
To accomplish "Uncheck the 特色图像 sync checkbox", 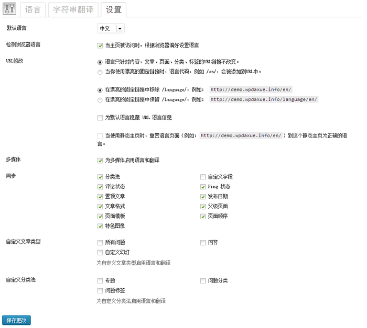I will pos(100,227).
